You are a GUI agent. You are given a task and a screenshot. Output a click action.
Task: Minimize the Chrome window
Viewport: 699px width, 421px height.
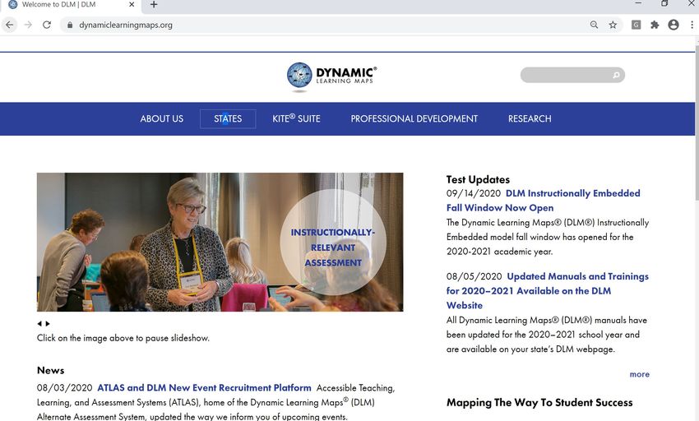pyautogui.click(x=638, y=3)
